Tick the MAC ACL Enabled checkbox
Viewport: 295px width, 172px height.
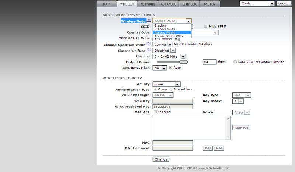[155, 112]
